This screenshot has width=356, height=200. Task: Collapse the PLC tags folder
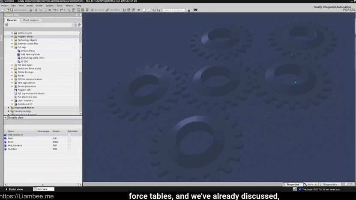(12, 47)
